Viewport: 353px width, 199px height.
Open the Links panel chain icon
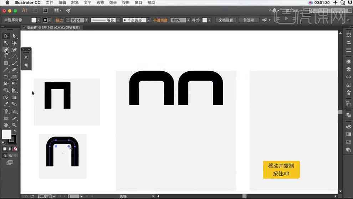348,77
